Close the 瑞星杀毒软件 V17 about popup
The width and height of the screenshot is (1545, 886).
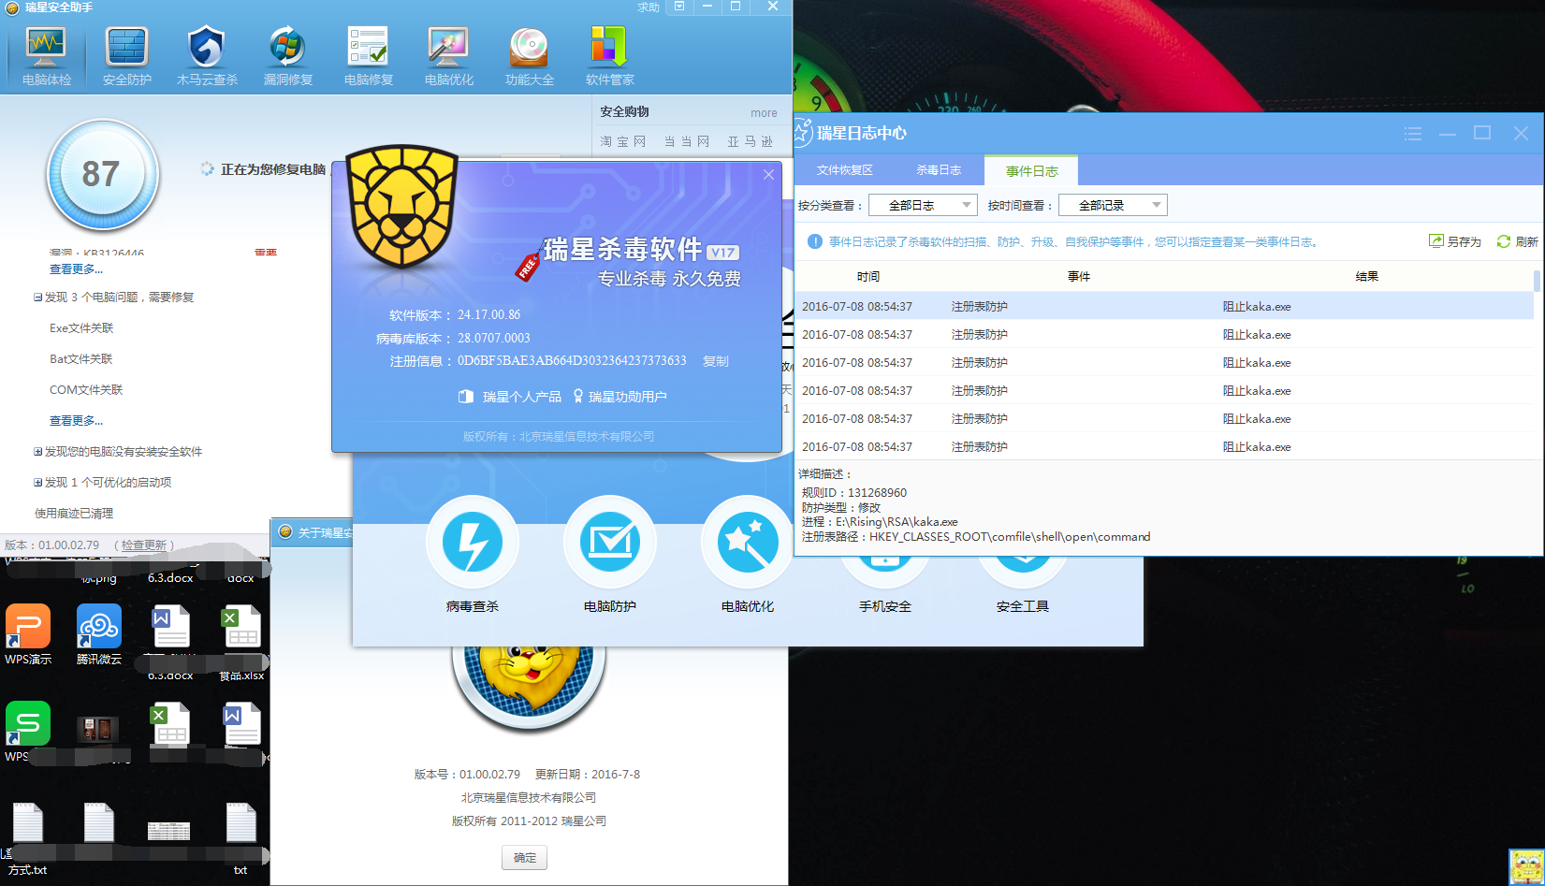[x=768, y=175]
